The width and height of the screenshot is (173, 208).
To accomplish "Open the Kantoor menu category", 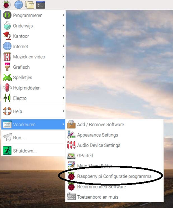I will [33, 36].
